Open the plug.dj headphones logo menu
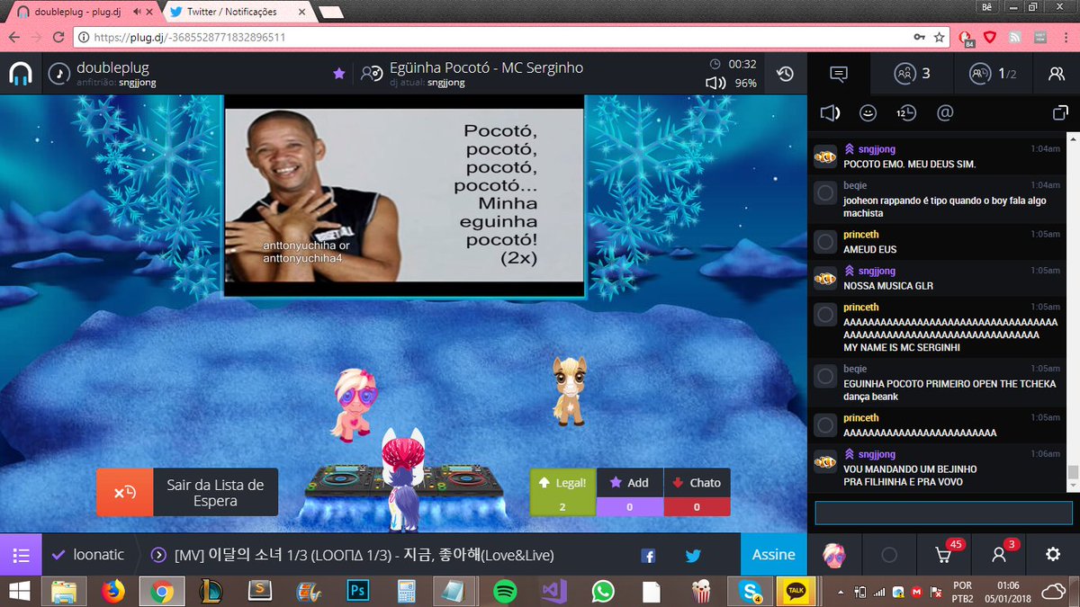The image size is (1080, 607). pos(20,74)
